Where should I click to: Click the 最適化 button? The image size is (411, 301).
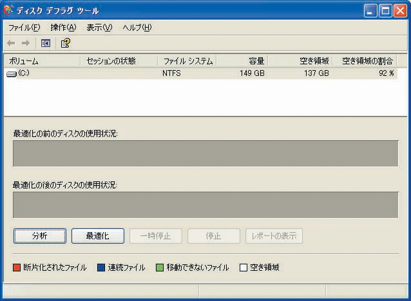pyautogui.click(x=98, y=236)
